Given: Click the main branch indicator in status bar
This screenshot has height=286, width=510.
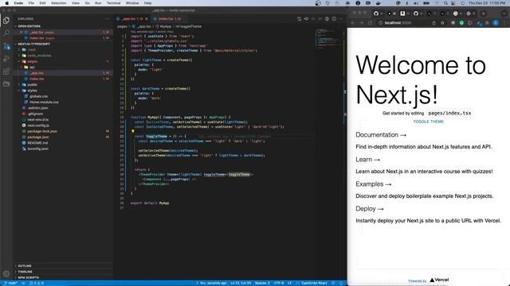Looking at the screenshot, I should (10, 283).
